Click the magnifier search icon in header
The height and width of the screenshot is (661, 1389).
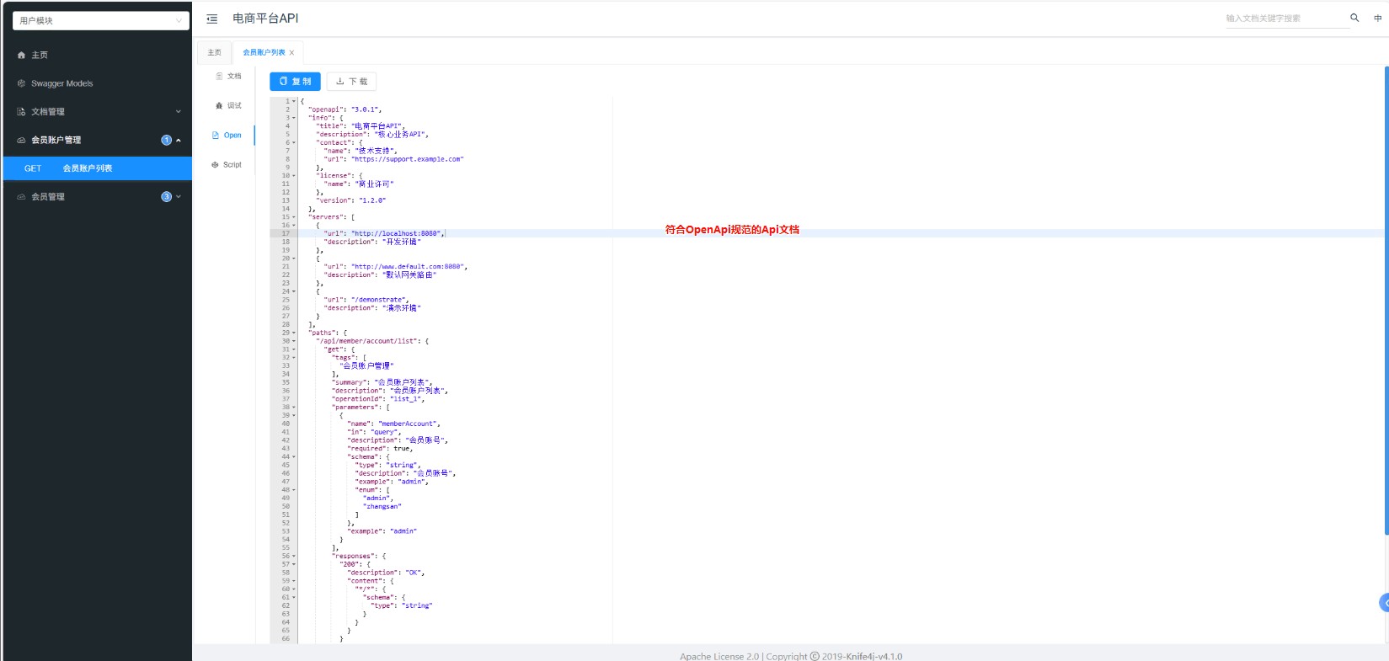1354,18
